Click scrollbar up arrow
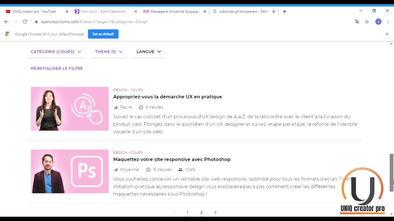Image resolution: width=394 pixels, height=221 pixels. point(392,44)
